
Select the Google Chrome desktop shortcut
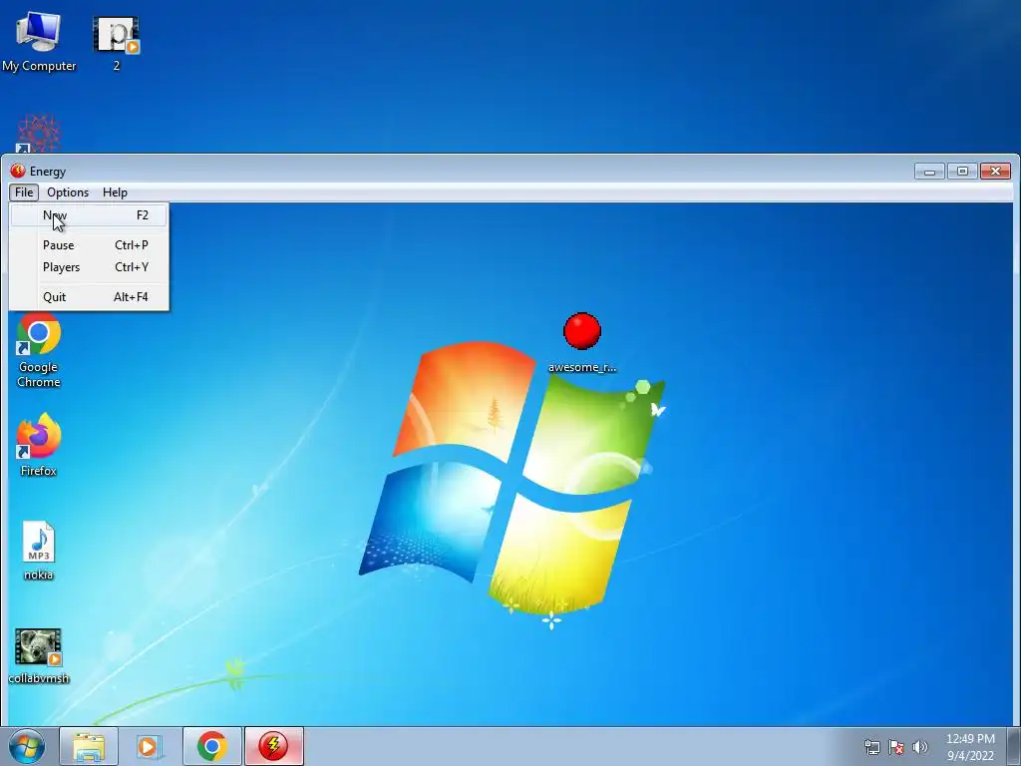click(39, 352)
